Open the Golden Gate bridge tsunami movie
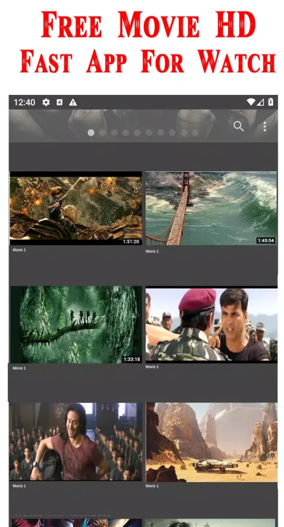The height and width of the screenshot is (527, 284). point(211,208)
